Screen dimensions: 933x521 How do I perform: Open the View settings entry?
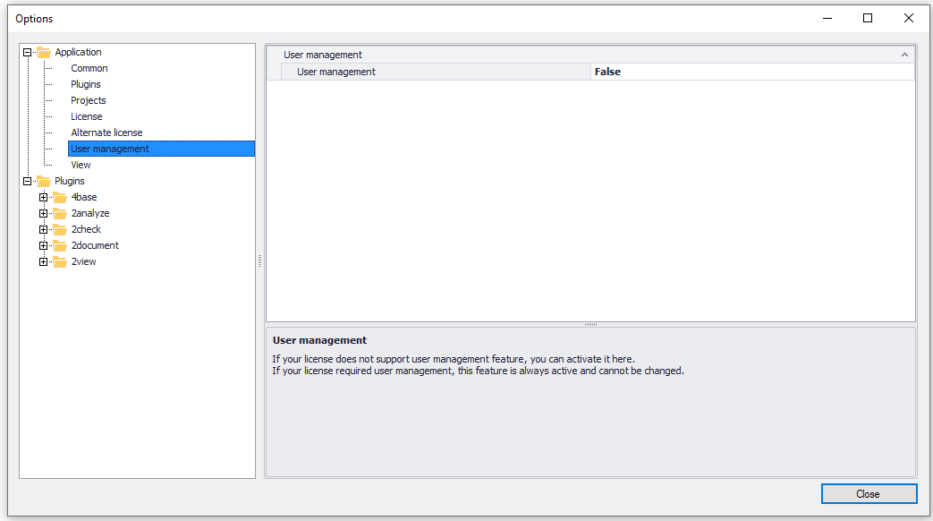coord(81,165)
